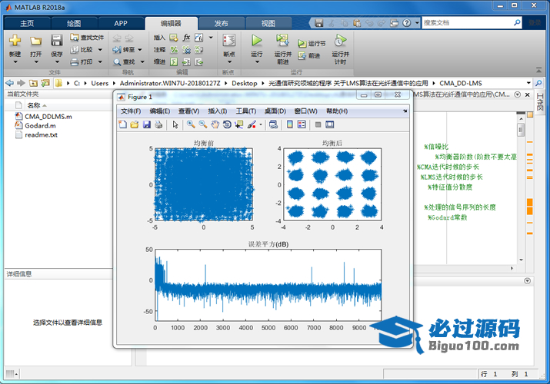Expand the brush color dropdown in Figure 1
The width and height of the screenshot is (550, 384).
pyautogui.click(x=261, y=124)
